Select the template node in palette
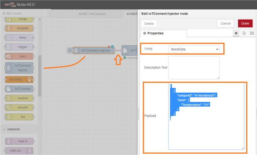Screen dimensions: 257x155 tap(20, 28)
